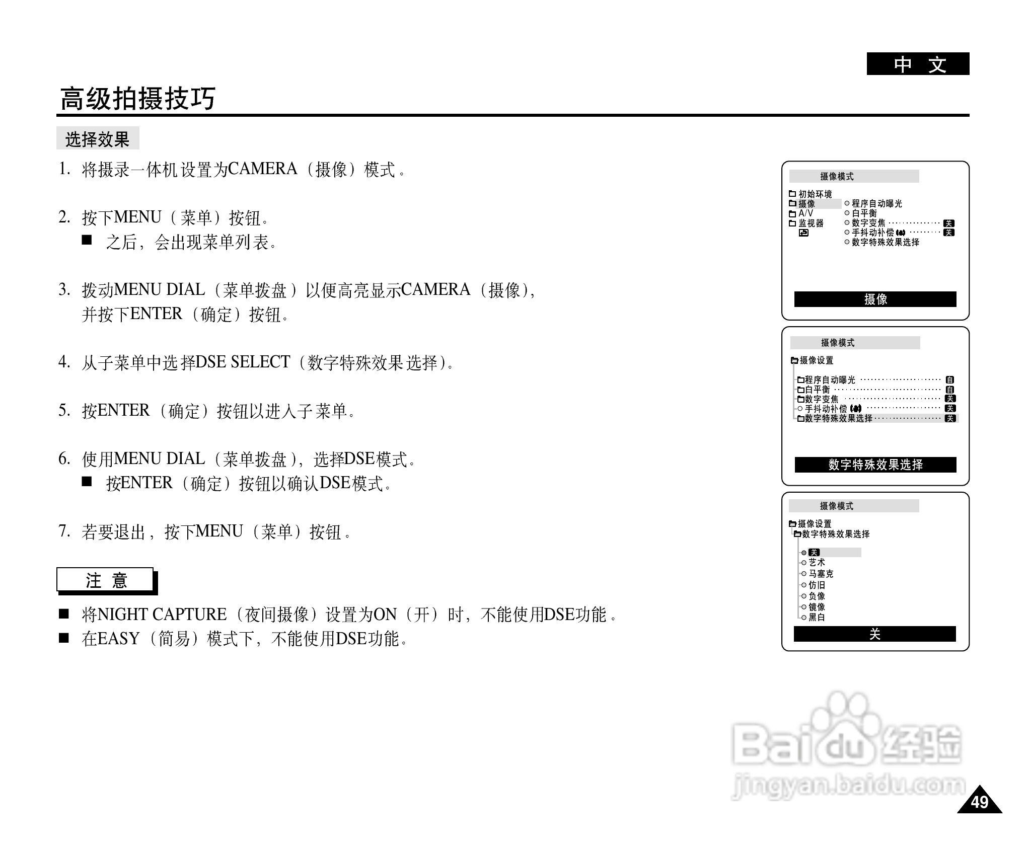Click the 程序自动曝光 item beside highlighted 摄像

876,203
